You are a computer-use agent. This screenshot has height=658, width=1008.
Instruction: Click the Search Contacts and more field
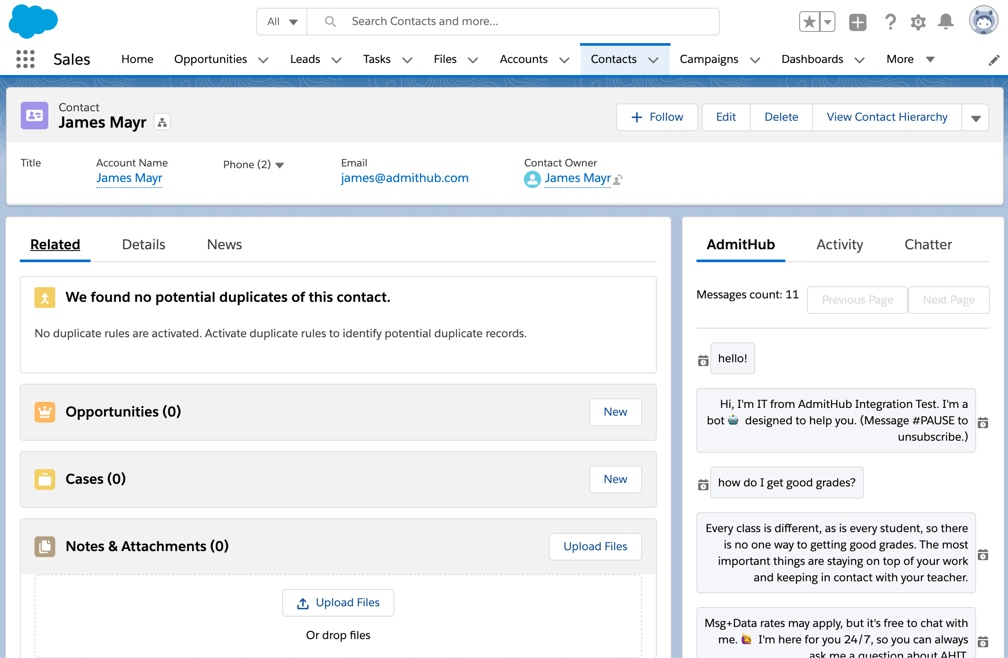(513, 22)
